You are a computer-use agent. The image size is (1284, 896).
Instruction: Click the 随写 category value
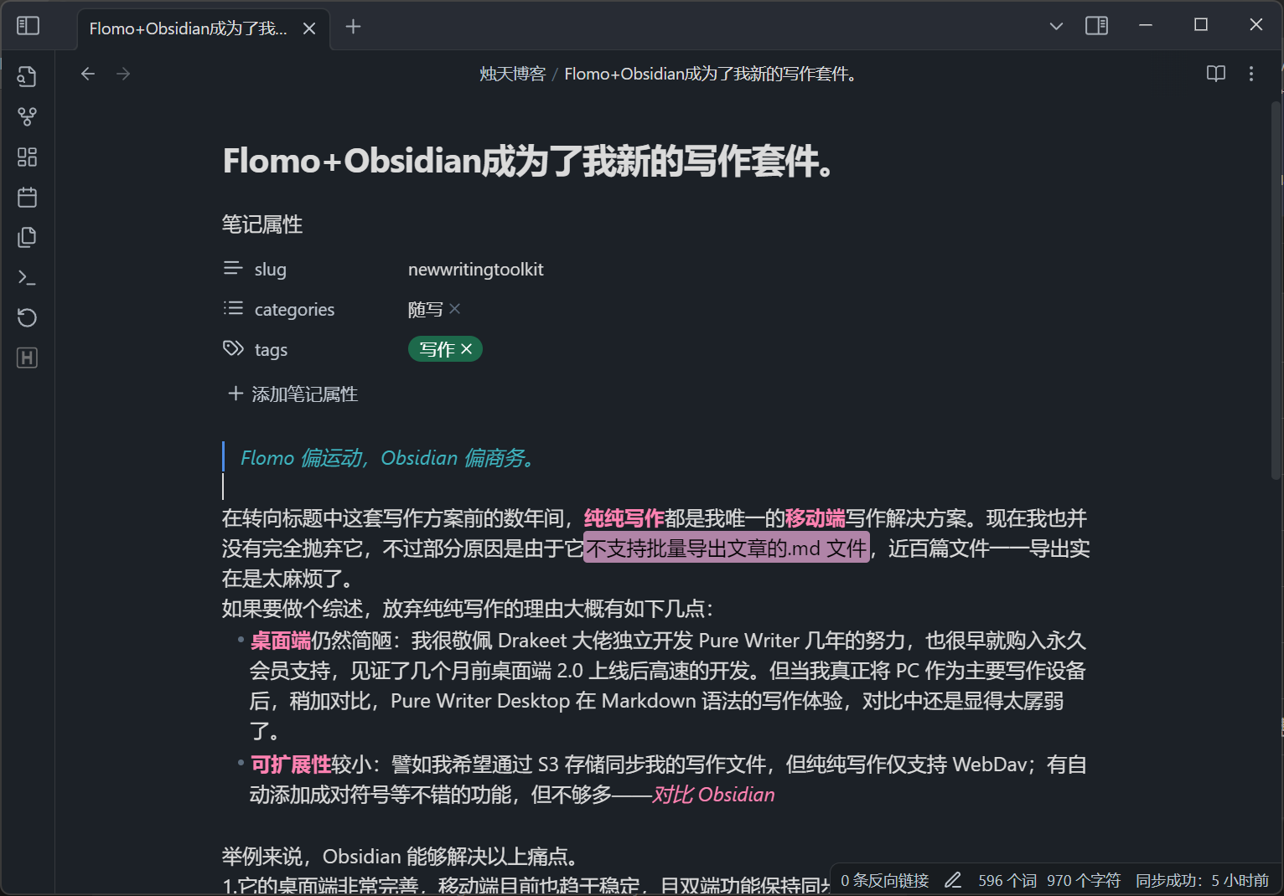tap(425, 309)
